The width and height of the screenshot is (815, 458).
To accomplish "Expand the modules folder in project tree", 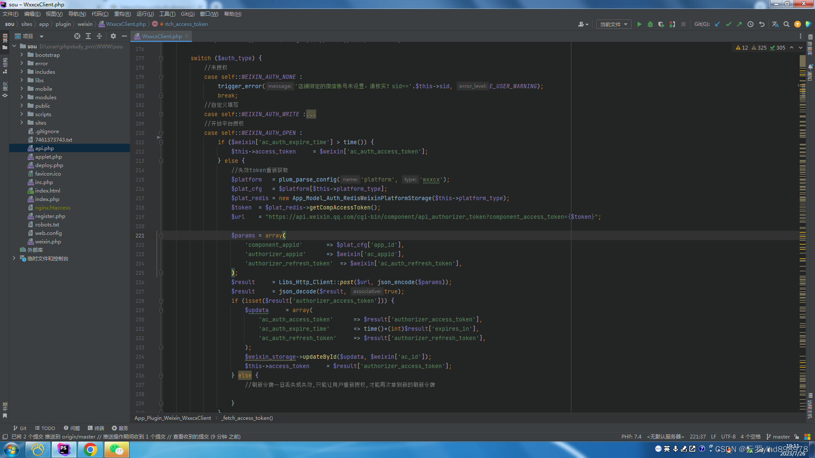I will [22, 97].
